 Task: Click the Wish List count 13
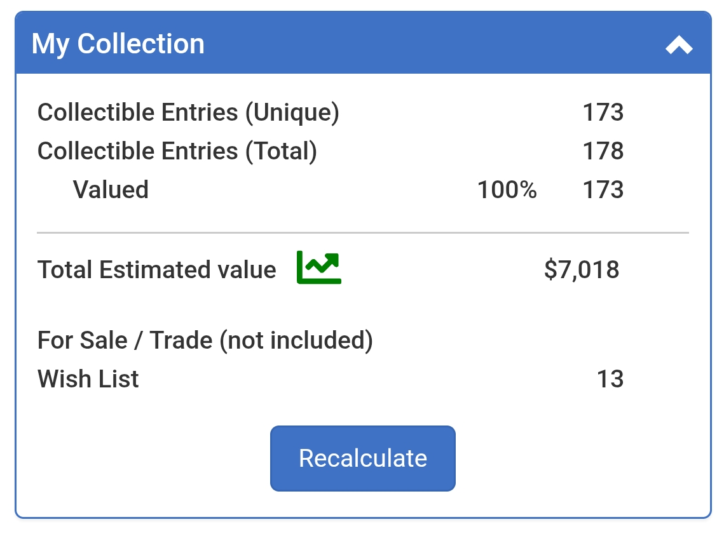coord(610,379)
